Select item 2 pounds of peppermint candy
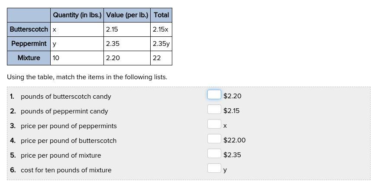Image resolution: width=384 pixels, height=194 pixels. 64,111
